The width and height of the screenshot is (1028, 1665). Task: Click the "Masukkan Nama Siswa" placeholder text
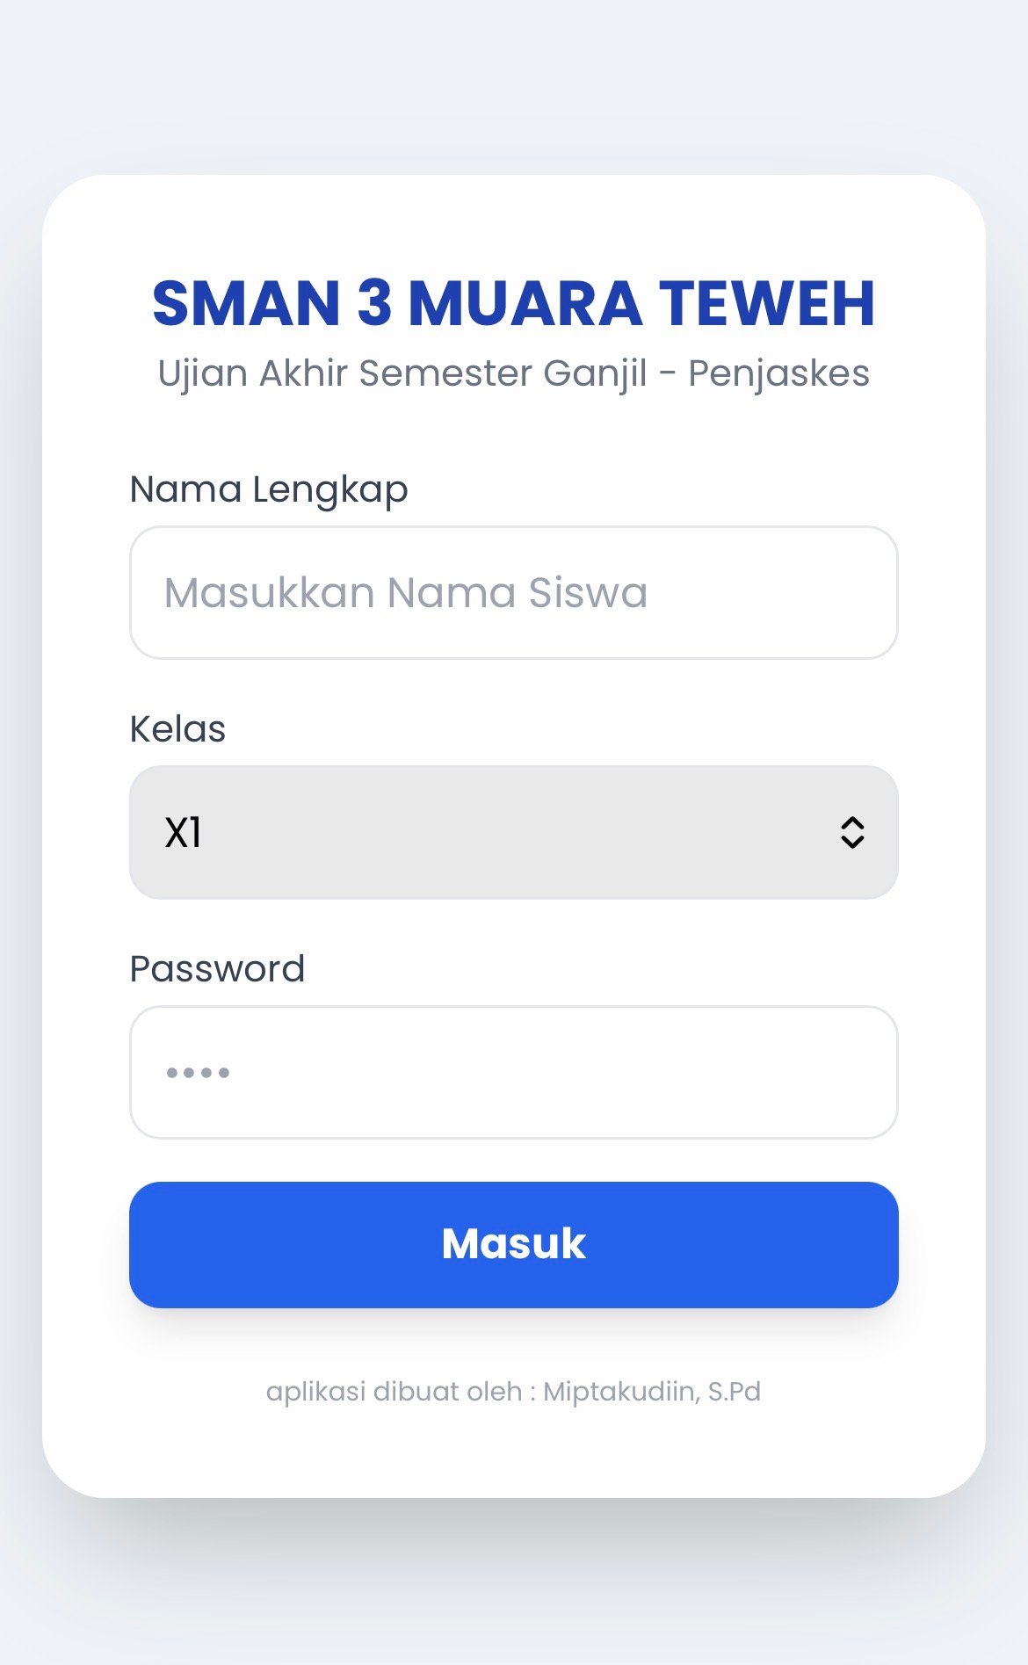tap(405, 592)
